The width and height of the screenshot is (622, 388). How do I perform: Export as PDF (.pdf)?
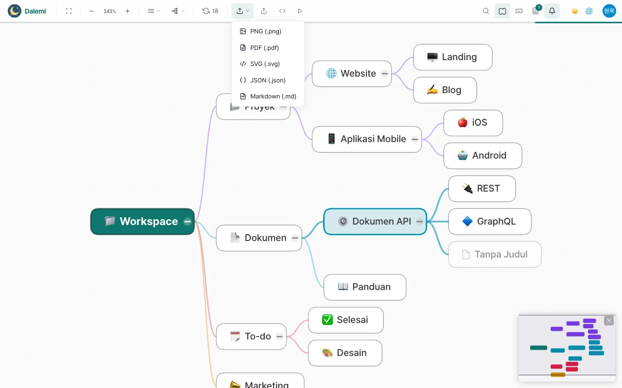(268, 48)
